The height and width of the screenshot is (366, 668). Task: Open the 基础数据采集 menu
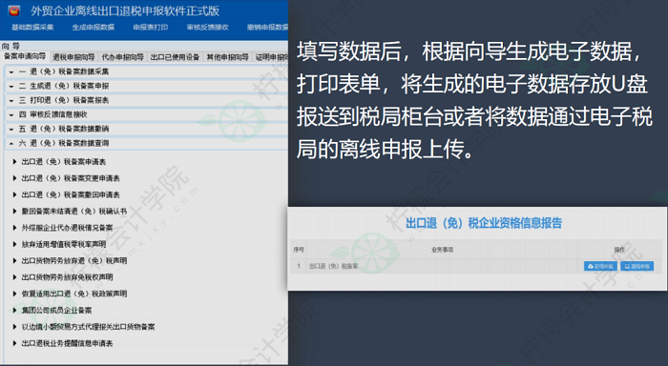click(32, 28)
